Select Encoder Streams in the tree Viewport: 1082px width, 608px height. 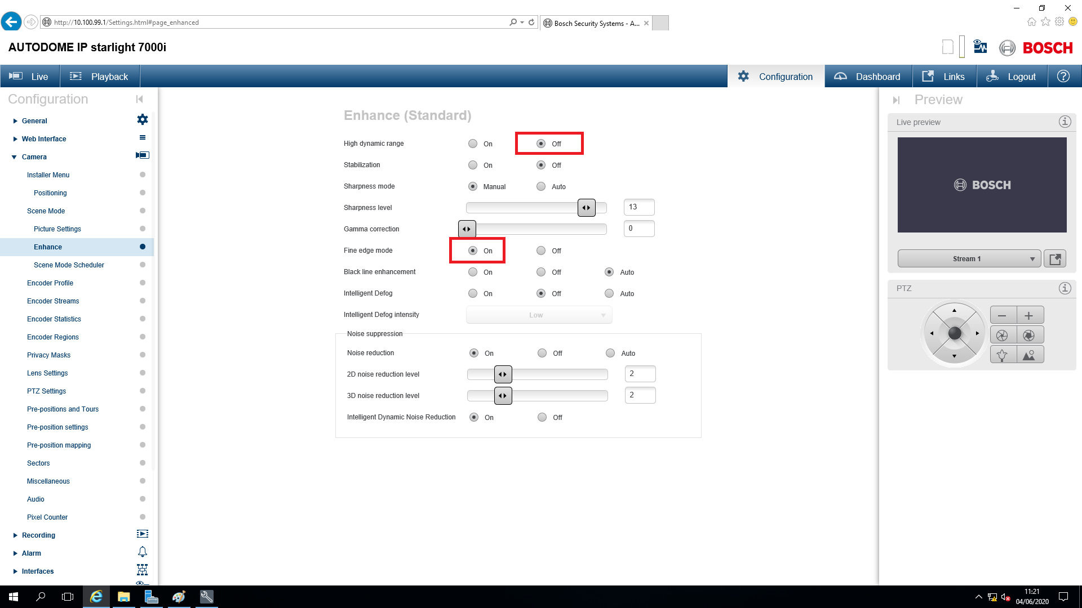pos(53,301)
